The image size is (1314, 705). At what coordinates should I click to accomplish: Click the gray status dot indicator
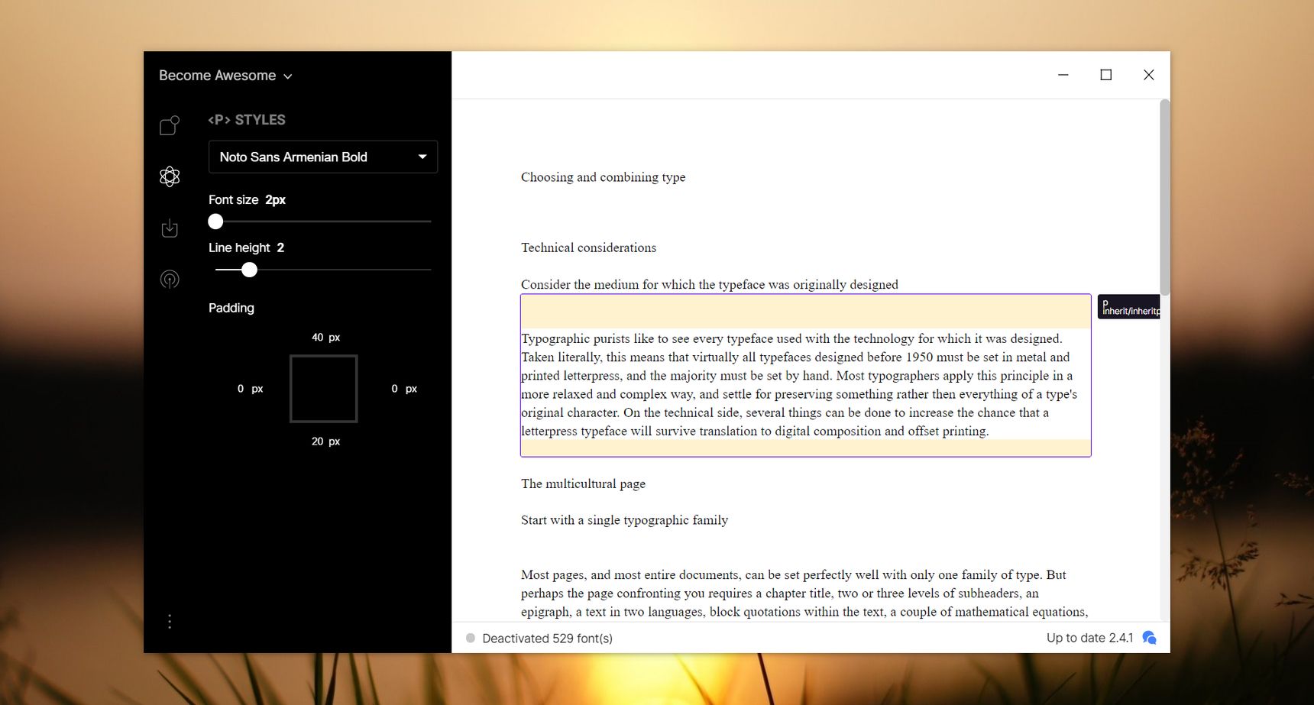pyautogui.click(x=471, y=638)
